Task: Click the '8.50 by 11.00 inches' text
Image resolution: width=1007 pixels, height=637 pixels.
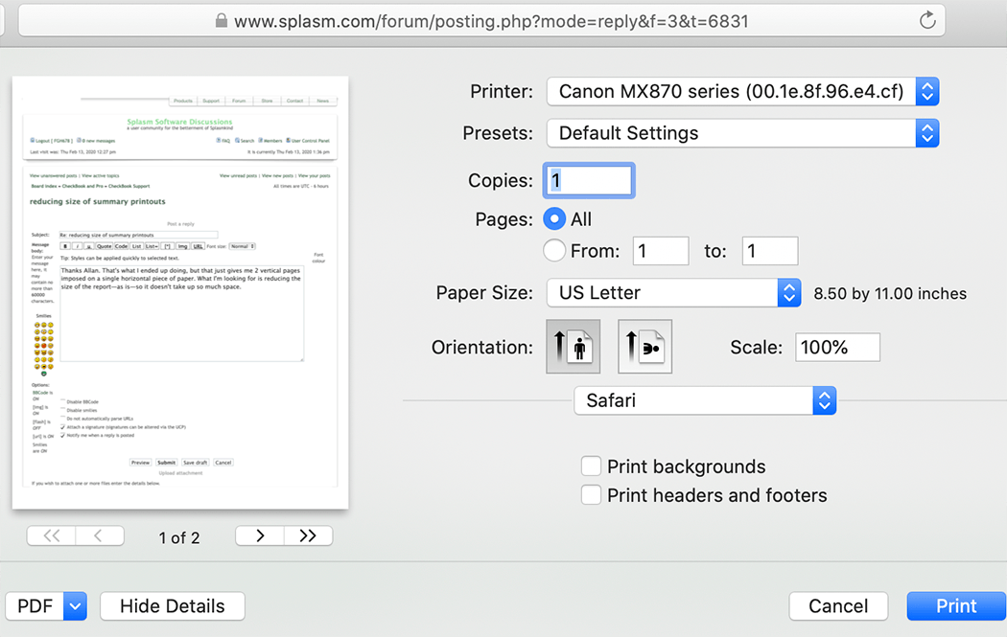Action: pyautogui.click(x=890, y=293)
